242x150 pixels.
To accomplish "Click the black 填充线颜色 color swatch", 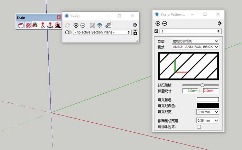I will point(208,106).
